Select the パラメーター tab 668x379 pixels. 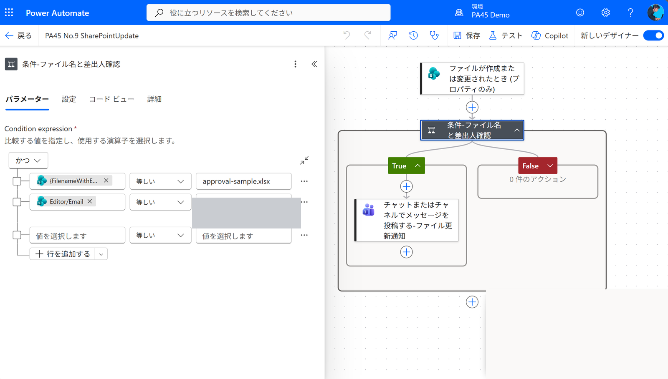(27, 99)
